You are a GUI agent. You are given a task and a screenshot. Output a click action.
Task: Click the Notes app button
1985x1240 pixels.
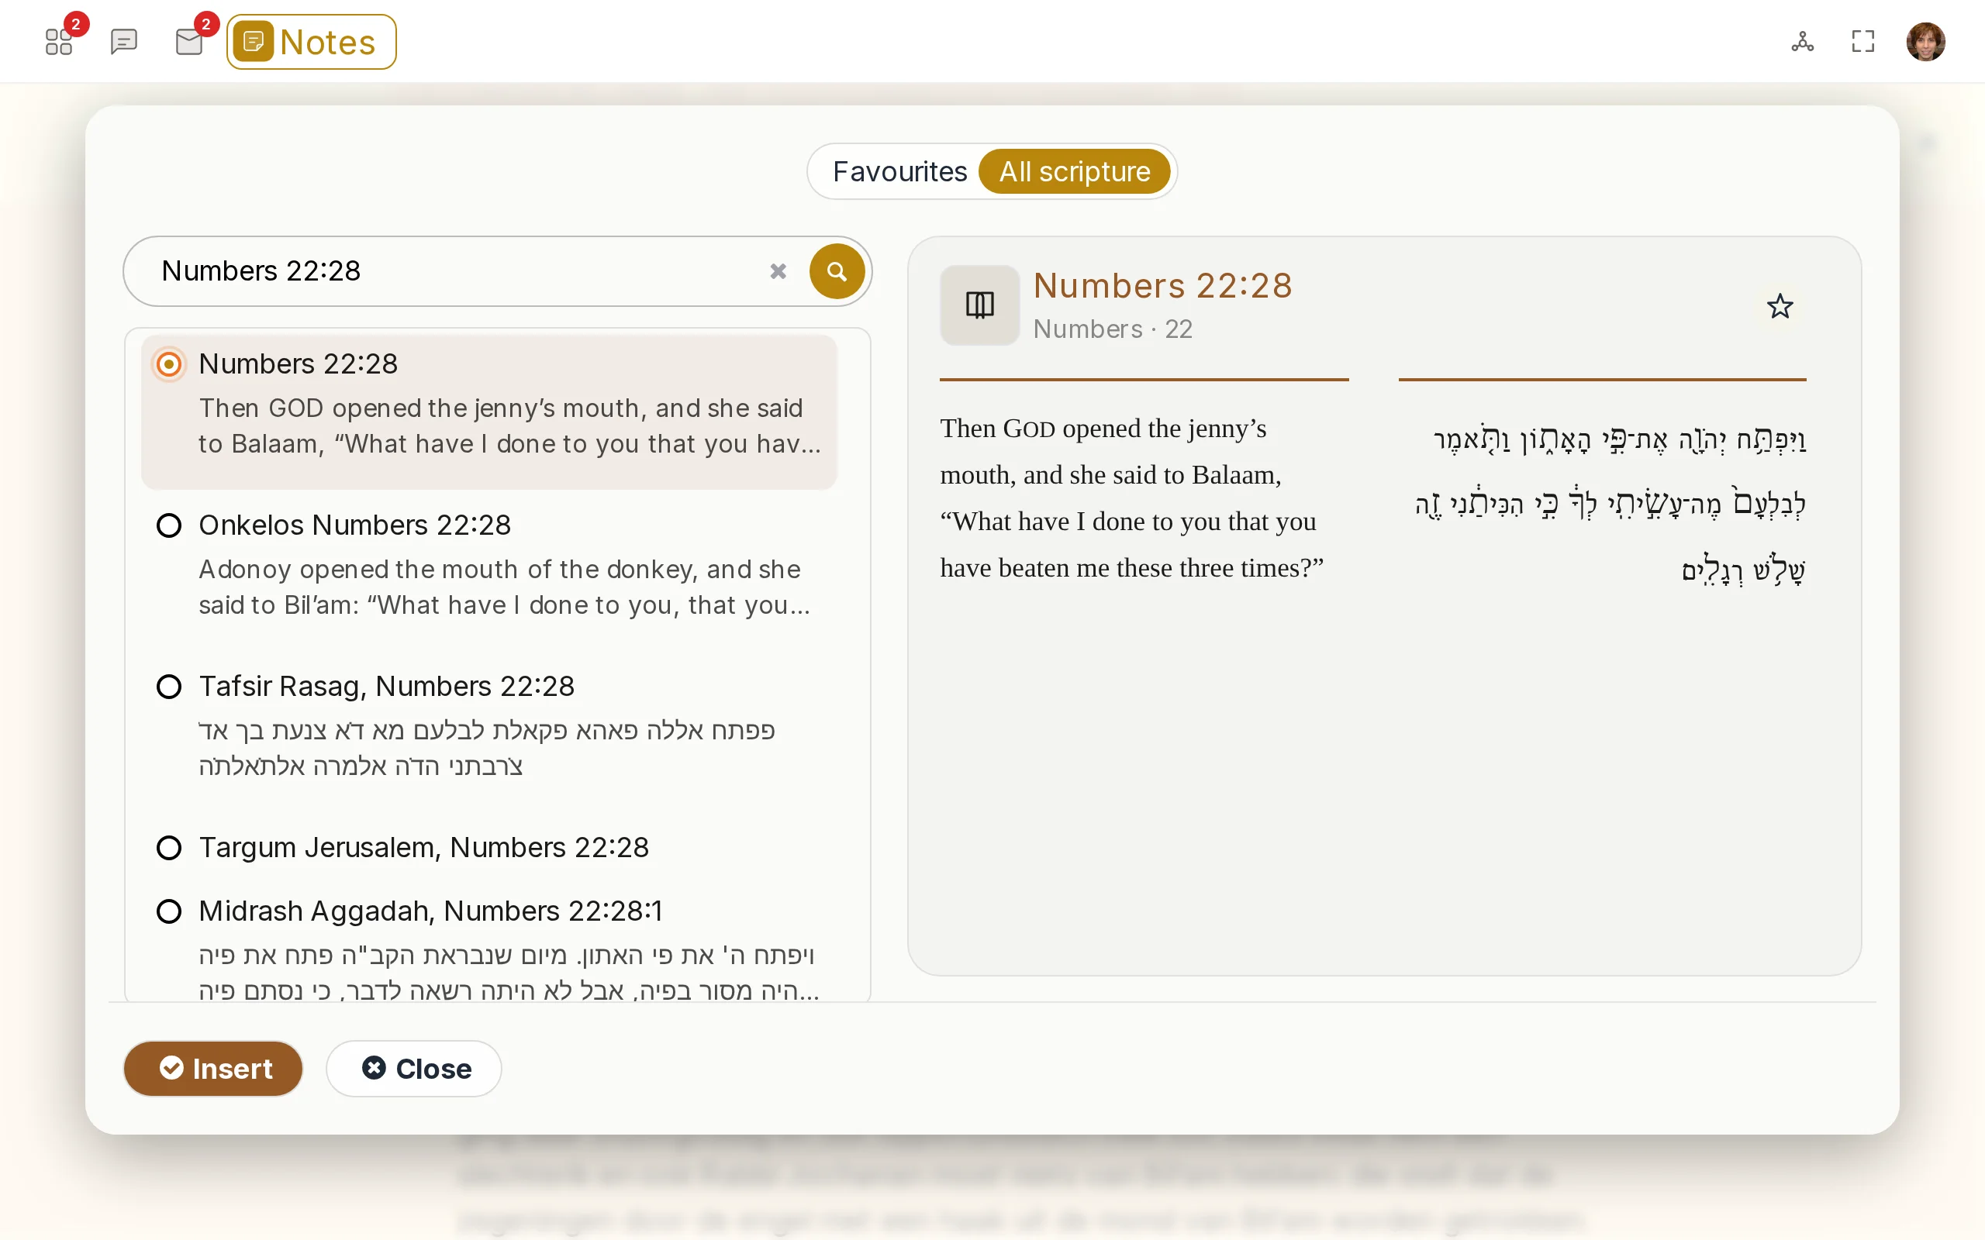[x=312, y=42]
